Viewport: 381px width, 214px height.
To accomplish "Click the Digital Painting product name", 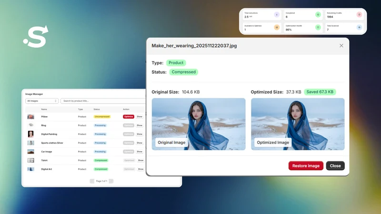I will [x=49, y=134].
